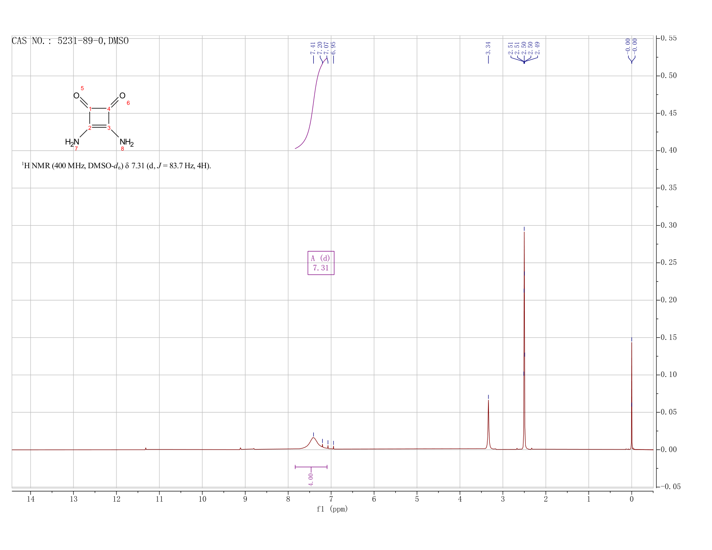Click the f1 (ppm) axis label
This screenshot has width=712, height=550.
[332, 509]
